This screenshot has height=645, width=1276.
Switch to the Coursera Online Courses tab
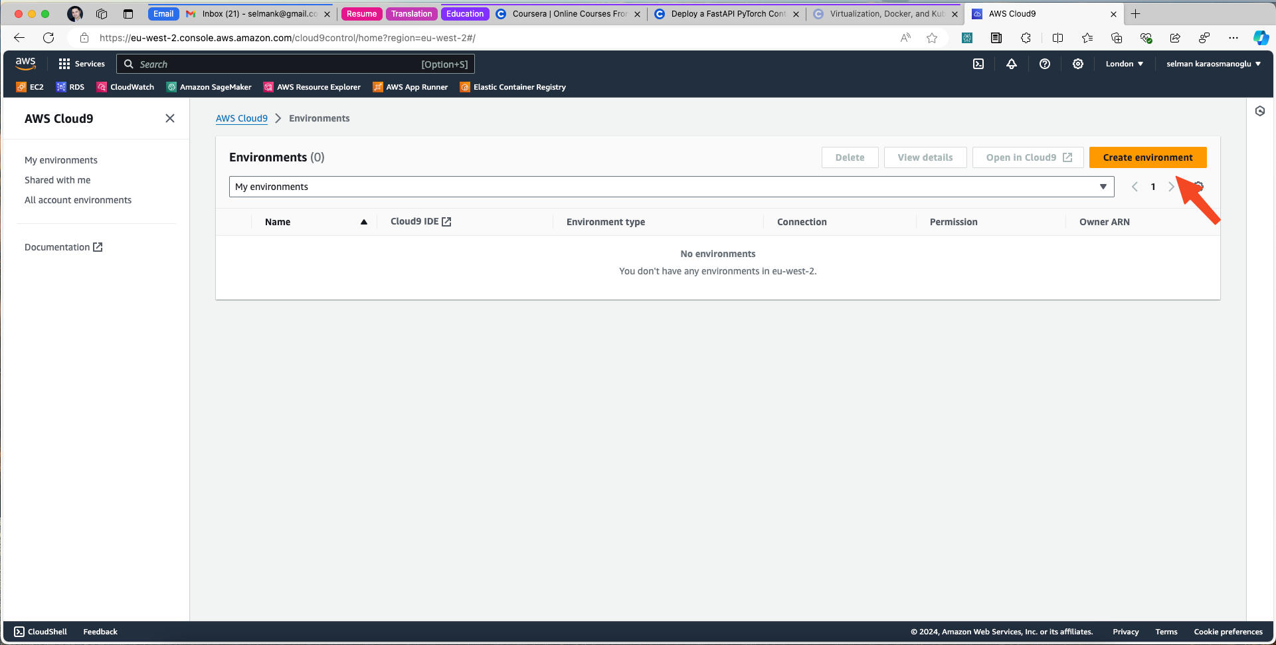[569, 14]
